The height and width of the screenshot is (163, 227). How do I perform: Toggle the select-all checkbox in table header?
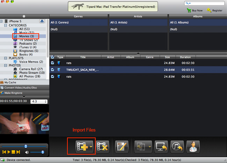click(52, 57)
